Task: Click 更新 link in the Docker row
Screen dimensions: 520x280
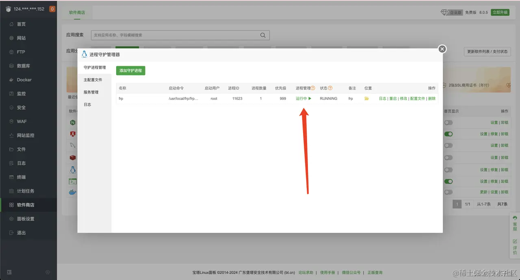Action: point(483,192)
